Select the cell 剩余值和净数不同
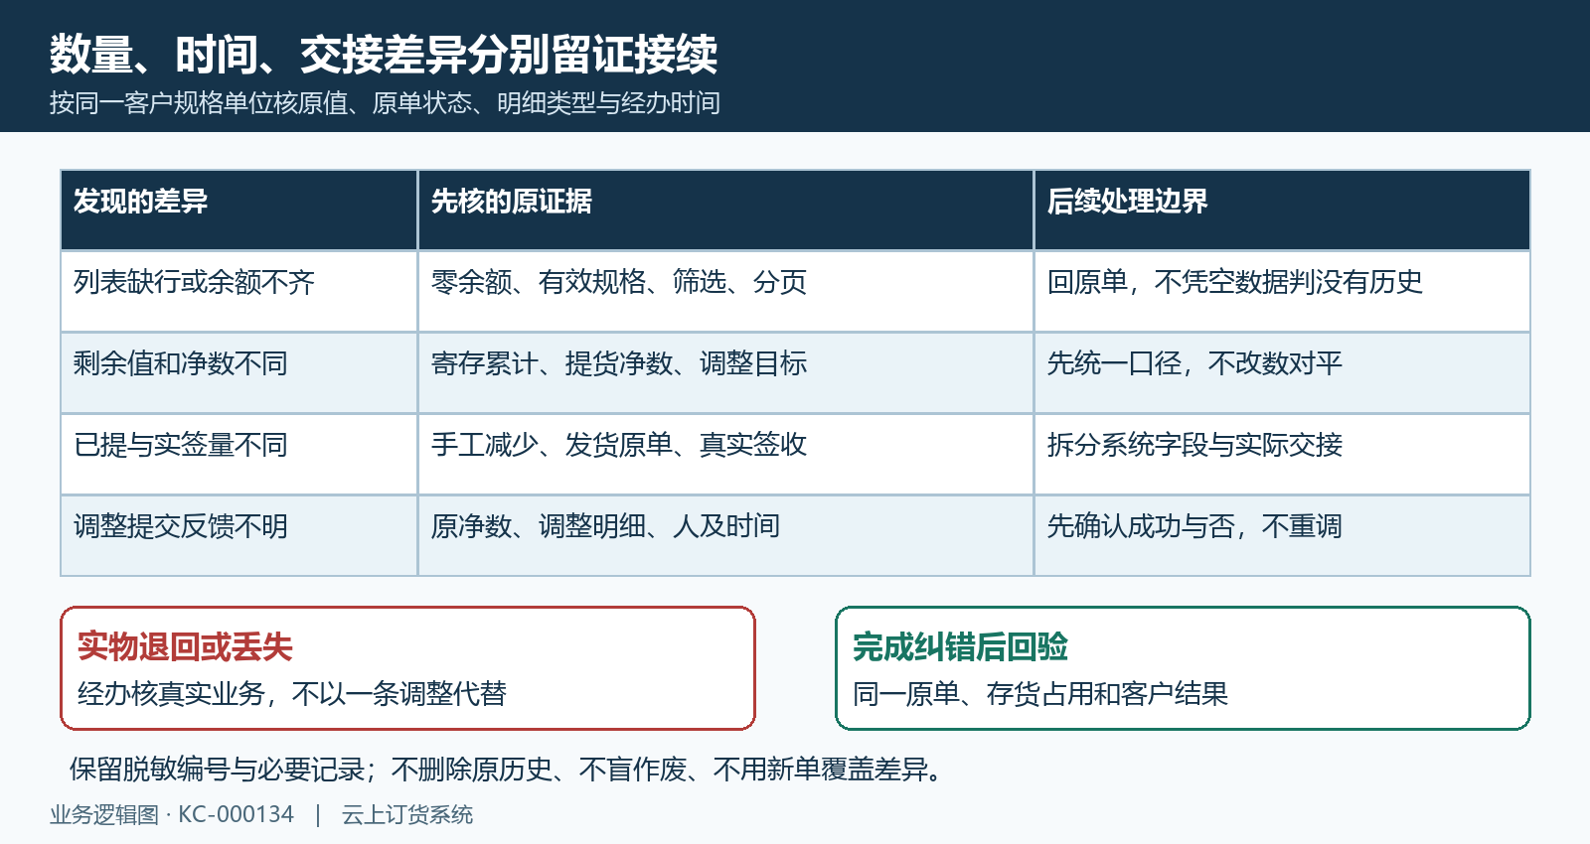 tap(238, 372)
